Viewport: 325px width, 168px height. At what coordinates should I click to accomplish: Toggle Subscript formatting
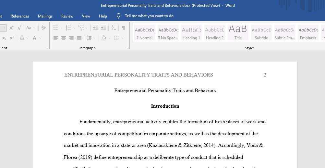tap(4, 38)
